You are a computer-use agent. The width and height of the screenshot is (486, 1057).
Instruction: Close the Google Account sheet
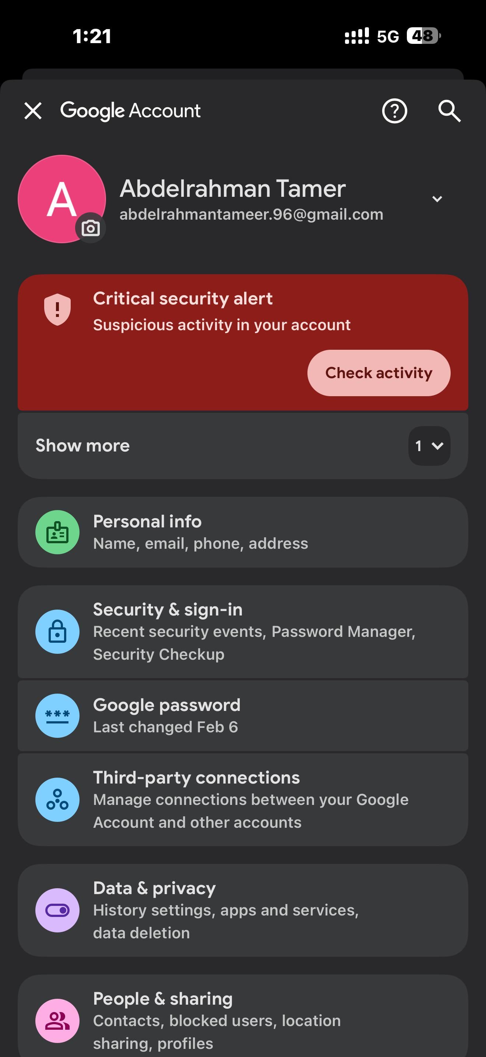point(33,111)
